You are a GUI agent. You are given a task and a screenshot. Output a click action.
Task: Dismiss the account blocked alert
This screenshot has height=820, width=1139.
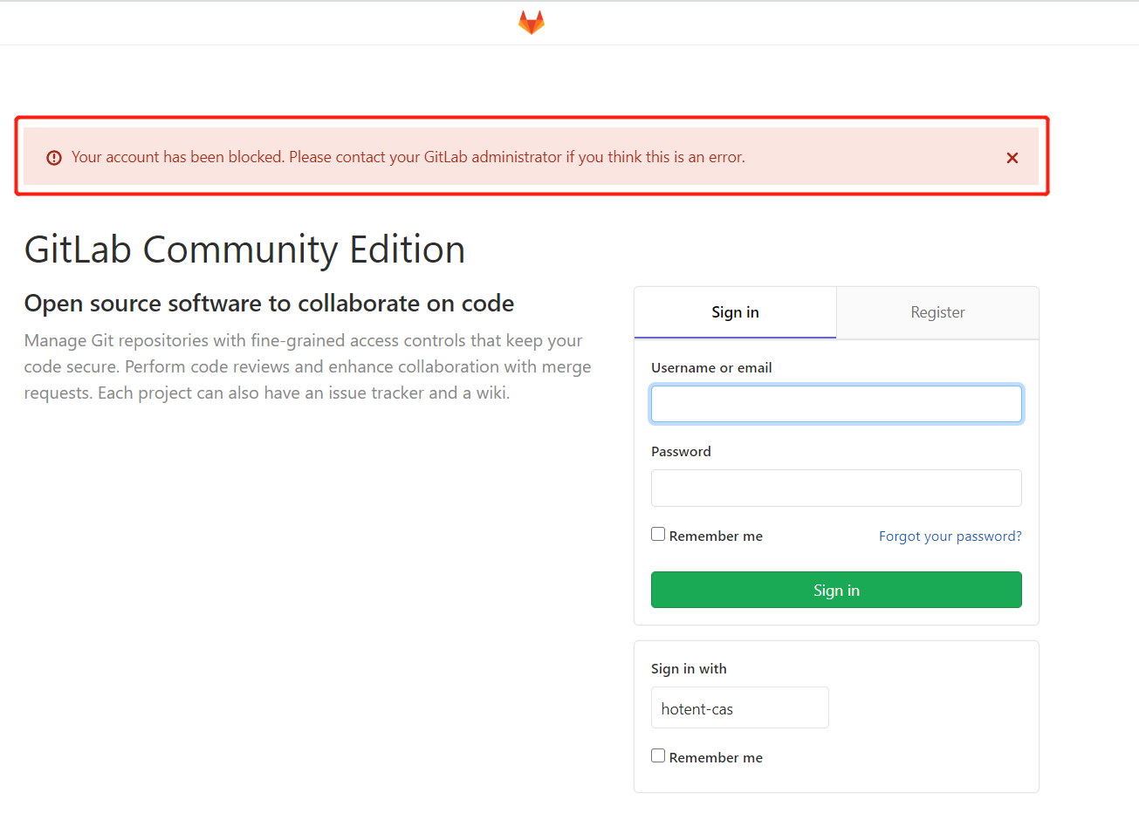tap(1012, 158)
